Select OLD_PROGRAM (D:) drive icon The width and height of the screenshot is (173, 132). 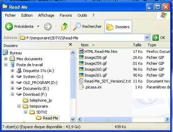pos(19,82)
